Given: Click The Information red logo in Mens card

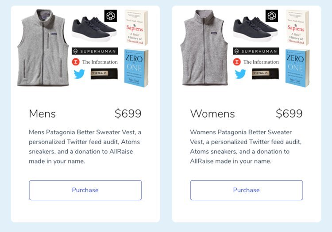Looking at the screenshot, I should 76,62.
